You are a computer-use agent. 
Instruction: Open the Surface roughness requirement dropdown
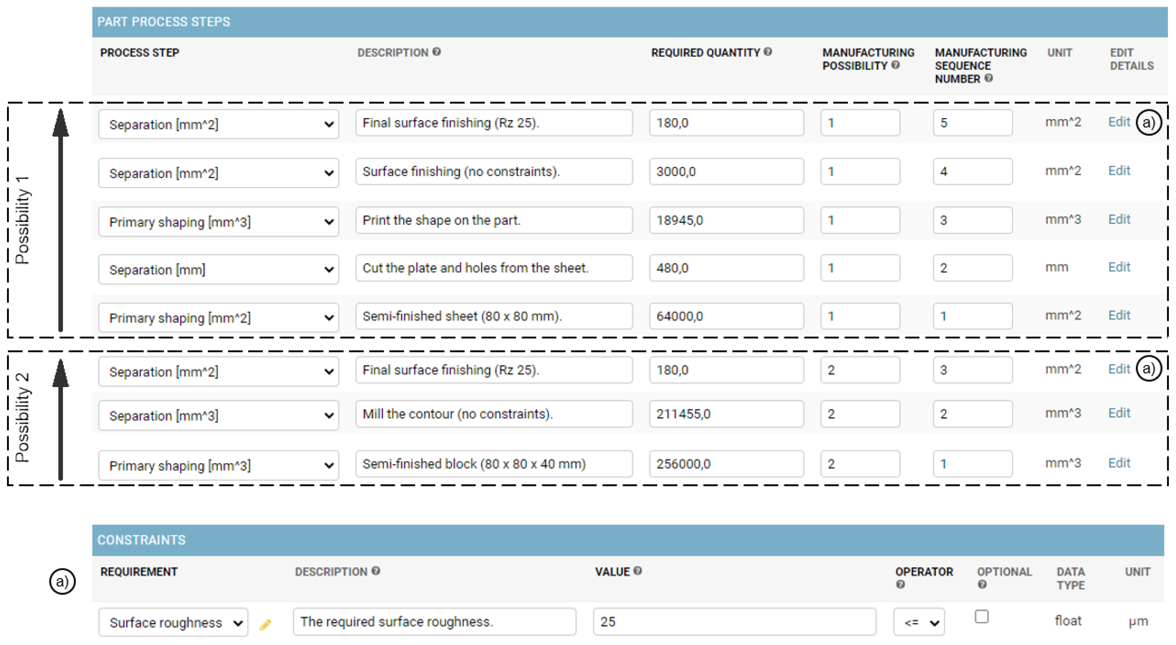(174, 622)
